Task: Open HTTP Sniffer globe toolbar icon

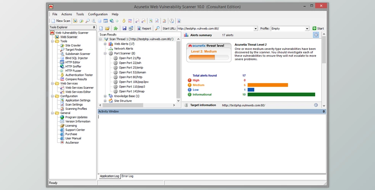Action: (111, 21)
